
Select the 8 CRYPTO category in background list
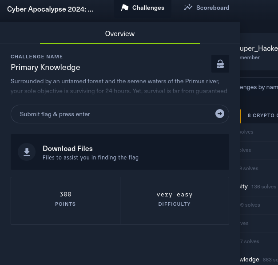pos(259,115)
